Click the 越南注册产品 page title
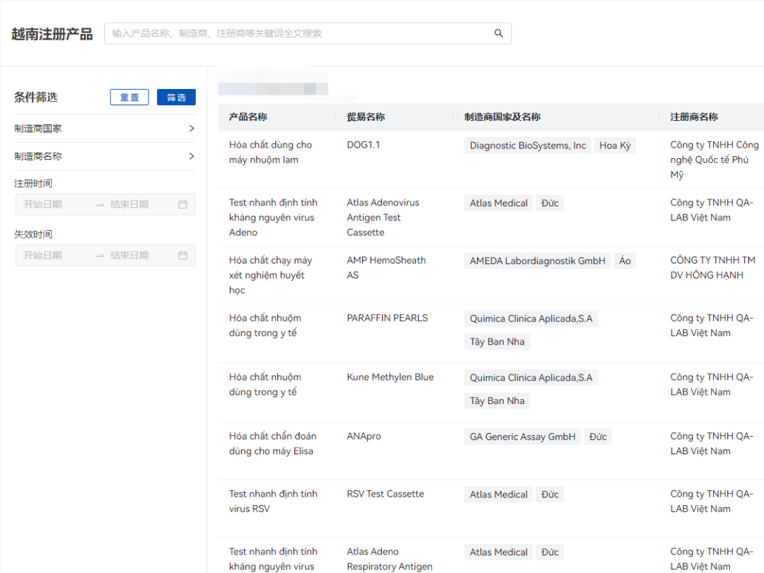 coord(52,34)
